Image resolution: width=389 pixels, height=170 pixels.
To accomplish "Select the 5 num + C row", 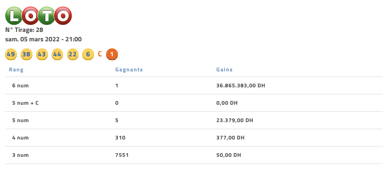I will pos(194,103).
